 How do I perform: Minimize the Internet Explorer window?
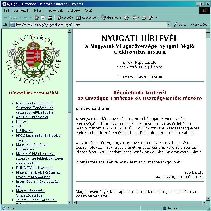[198, 4]
